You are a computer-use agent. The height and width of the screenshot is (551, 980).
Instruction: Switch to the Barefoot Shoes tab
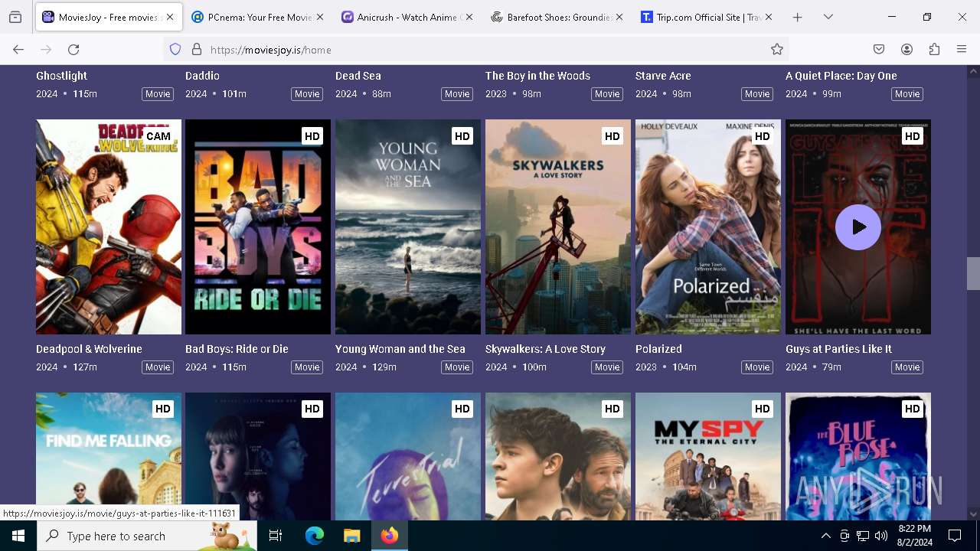point(557,17)
